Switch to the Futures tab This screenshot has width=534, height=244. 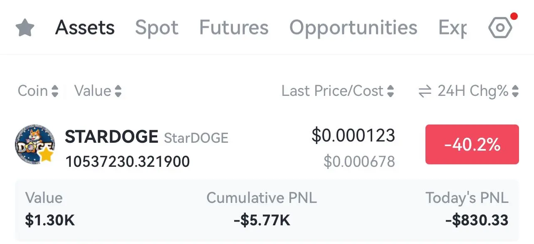[x=234, y=28]
